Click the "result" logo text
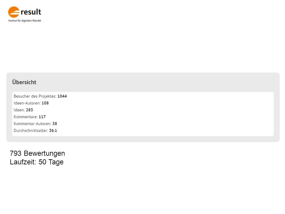Screen dimensions: 285x214 (x=31, y=12)
